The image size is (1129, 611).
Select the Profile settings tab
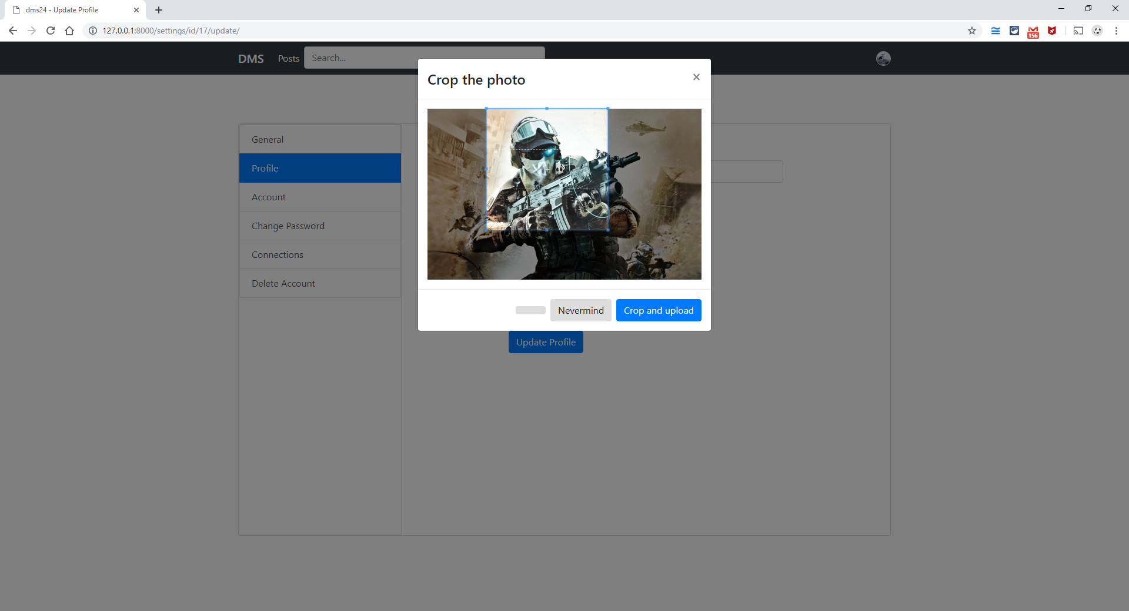[320, 168]
